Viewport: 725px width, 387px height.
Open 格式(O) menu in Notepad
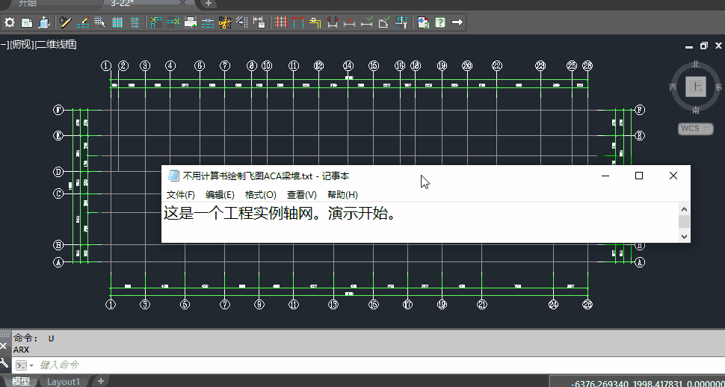coord(261,195)
